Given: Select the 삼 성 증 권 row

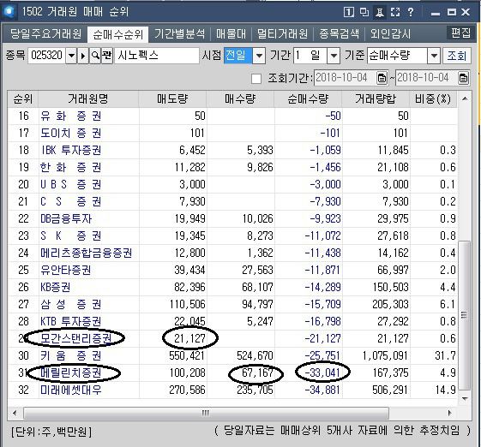Looking at the screenshot, I should [x=232, y=305].
